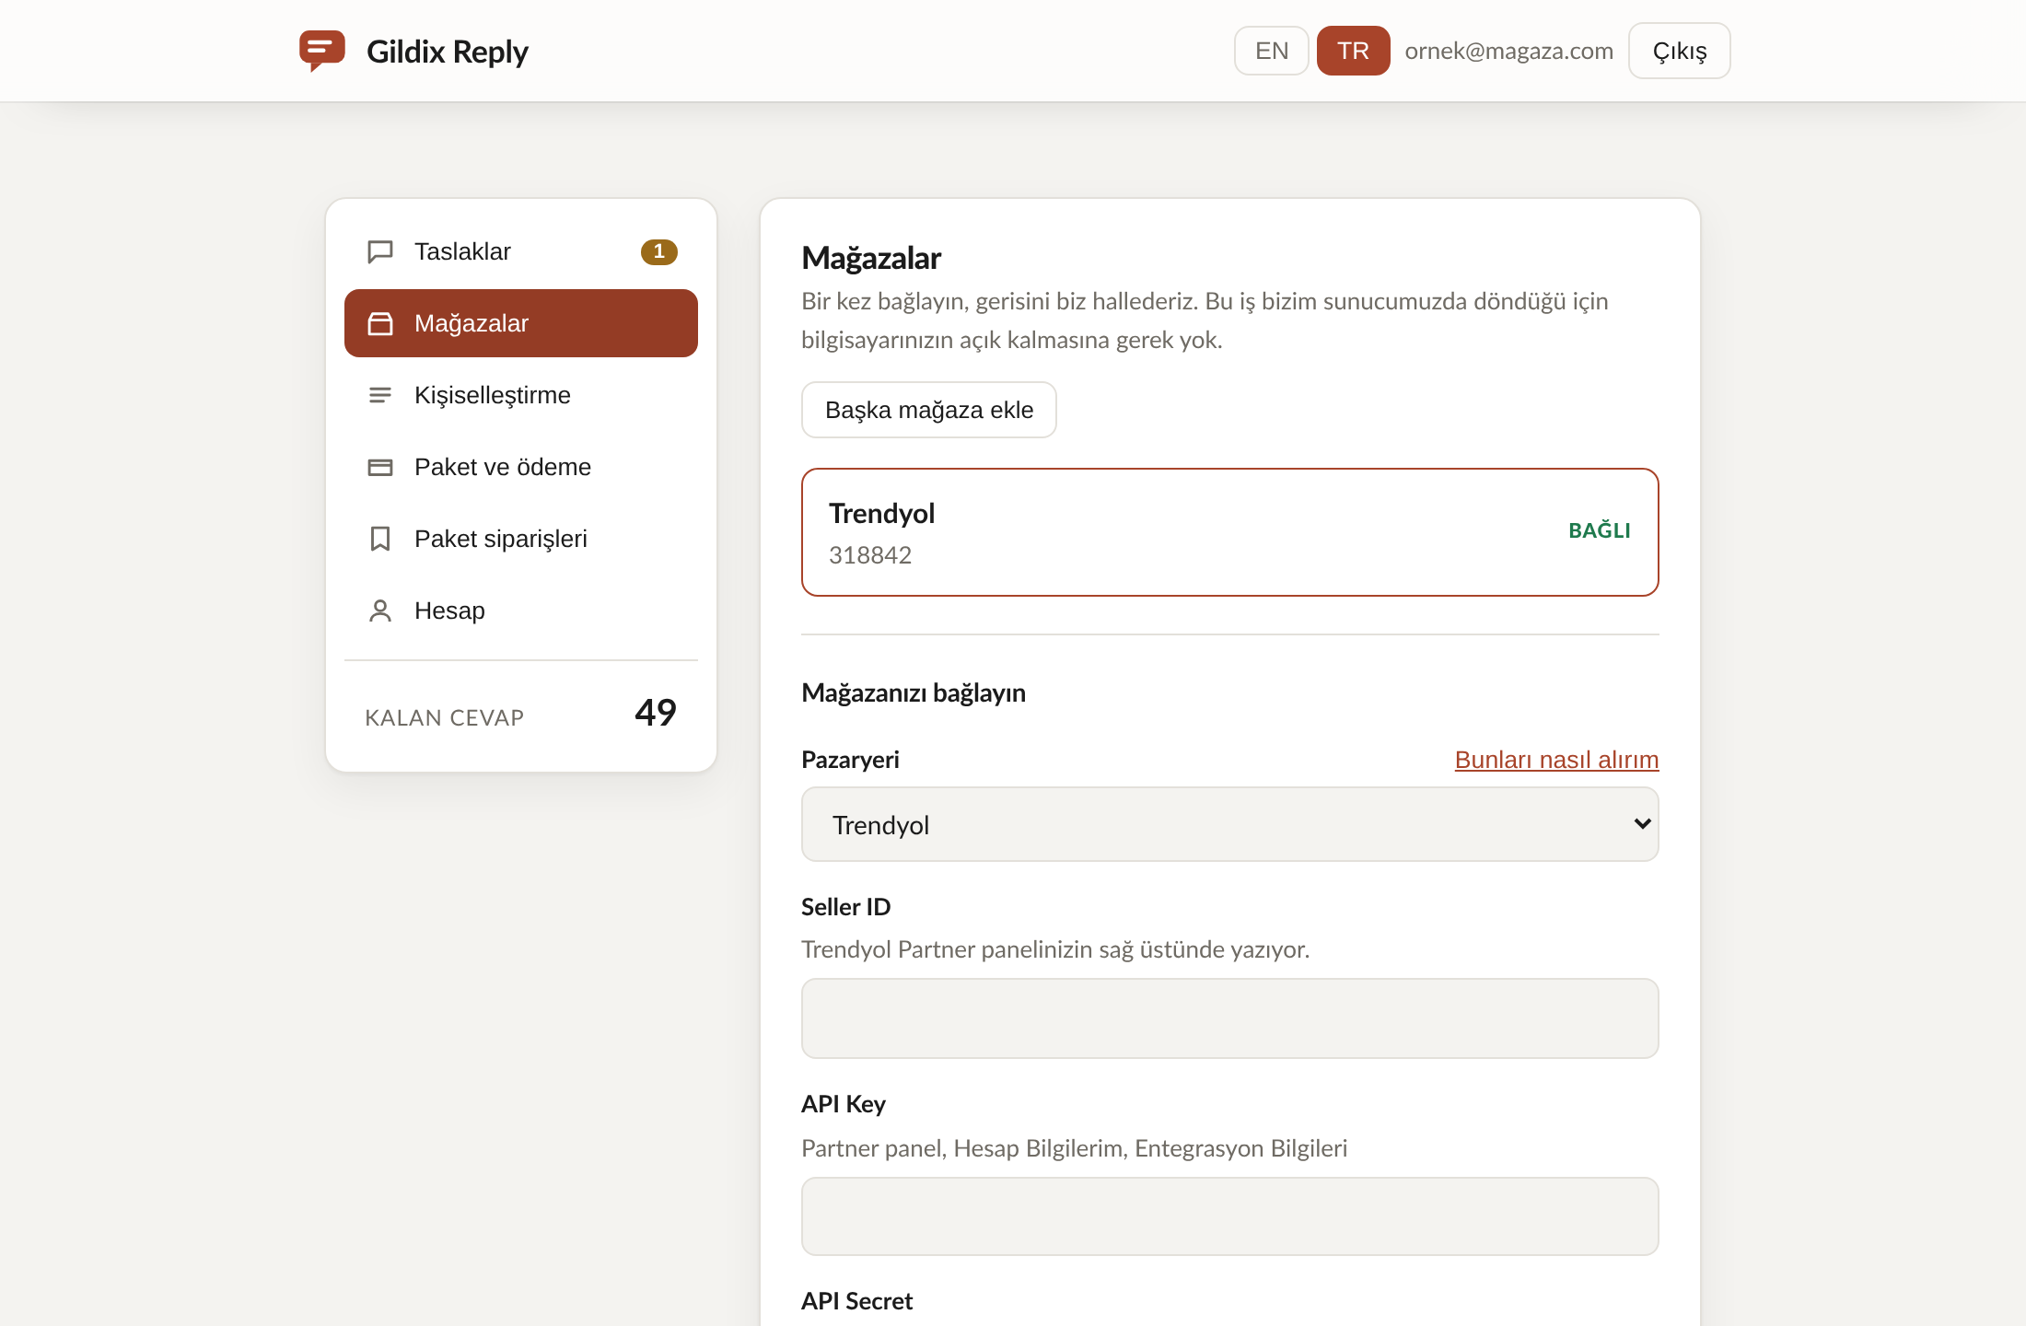Viewport: 2026px width, 1326px height.
Task: Select the TR language option
Action: coord(1353,51)
